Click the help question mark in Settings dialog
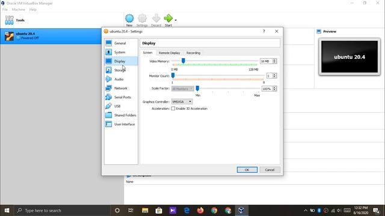This screenshot has width=385, height=216. click(264, 31)
